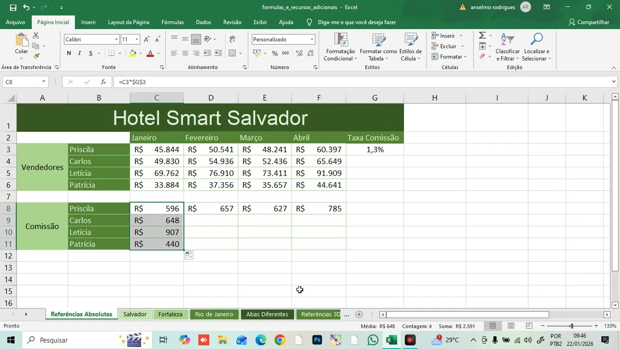This screenshot has width=620, height=349.
Task: Open the Arquivo menu
Action: point(15,22)
